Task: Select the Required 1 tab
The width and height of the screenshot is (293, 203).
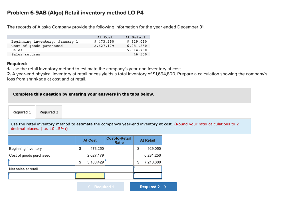Action: tap(21, 112)
